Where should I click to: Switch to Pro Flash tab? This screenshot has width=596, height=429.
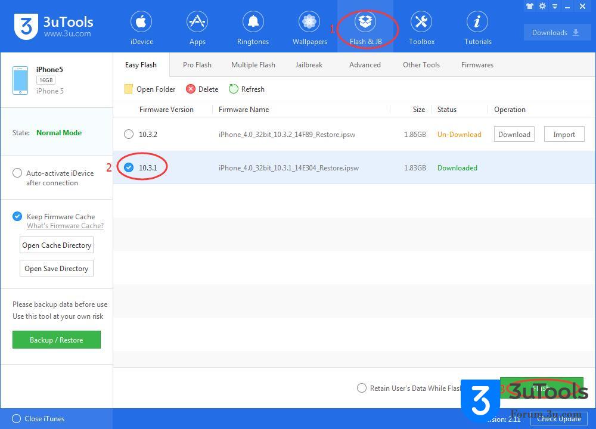point(197,65)
